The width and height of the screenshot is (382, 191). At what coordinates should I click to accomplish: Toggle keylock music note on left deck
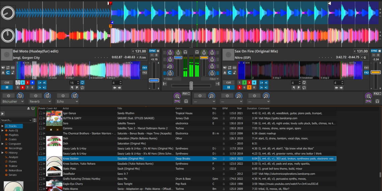[13, 72]
